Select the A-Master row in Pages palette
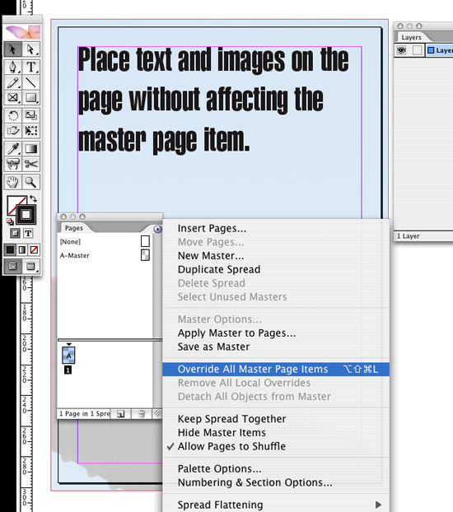The width and height of the screenshot is (453, 512). point(105,255)
